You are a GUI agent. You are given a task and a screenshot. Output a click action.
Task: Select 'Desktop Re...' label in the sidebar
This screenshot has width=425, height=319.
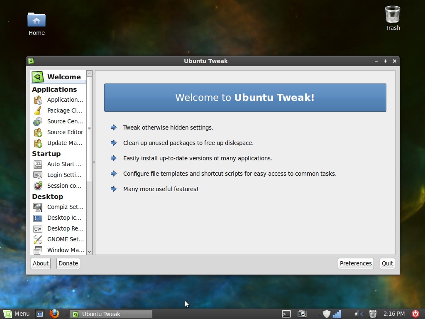65,229
